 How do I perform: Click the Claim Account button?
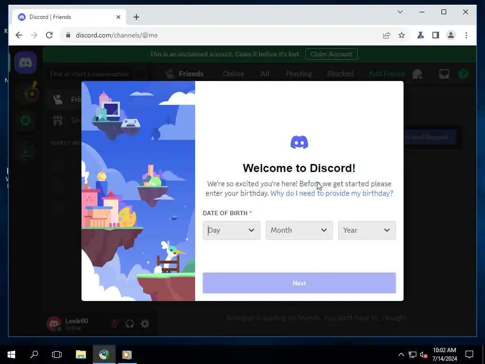331,54
